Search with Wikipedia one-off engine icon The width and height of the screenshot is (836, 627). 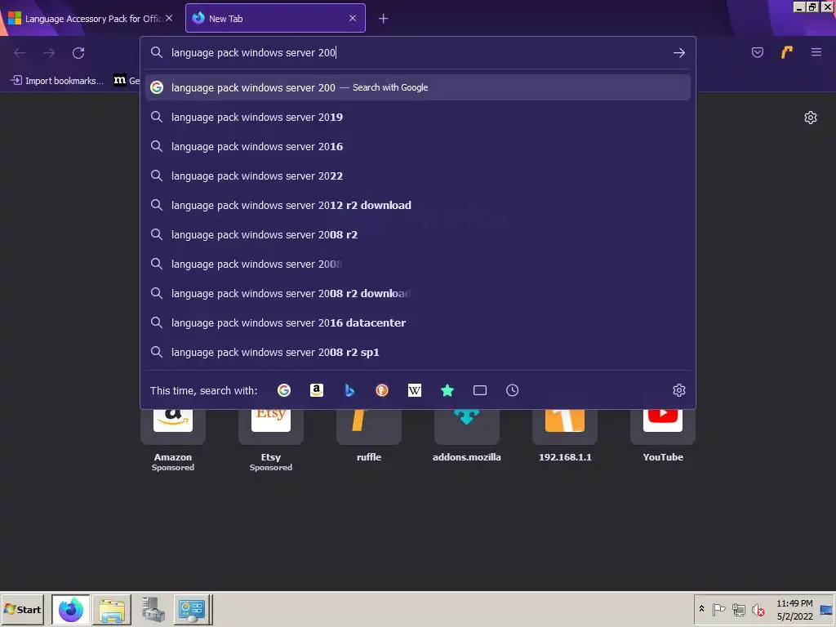point(415,390)
